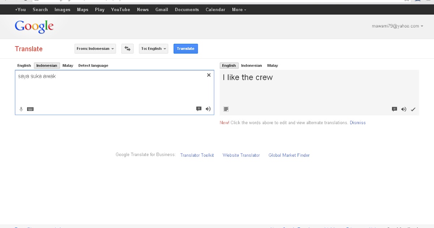434x228 pixels.
Task: Select Indonesian source language tab
Action: [47, 66]
